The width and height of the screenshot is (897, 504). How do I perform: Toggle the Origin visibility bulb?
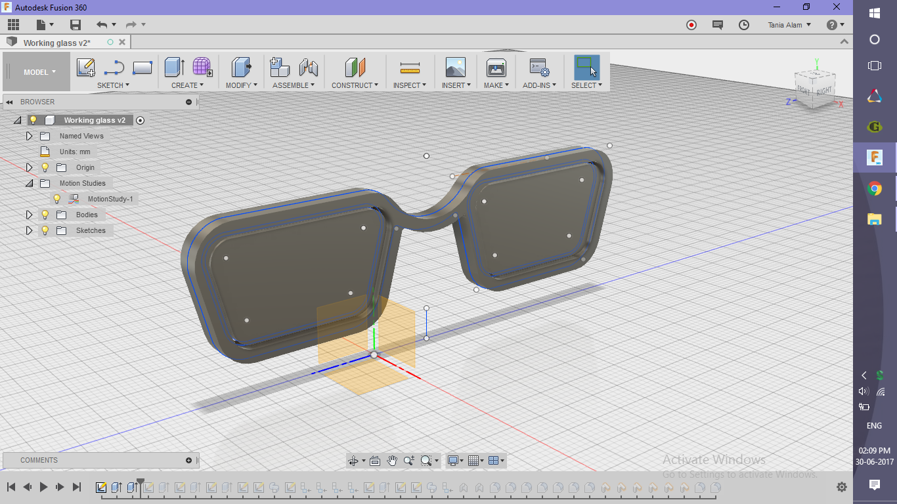pos(45,167)
